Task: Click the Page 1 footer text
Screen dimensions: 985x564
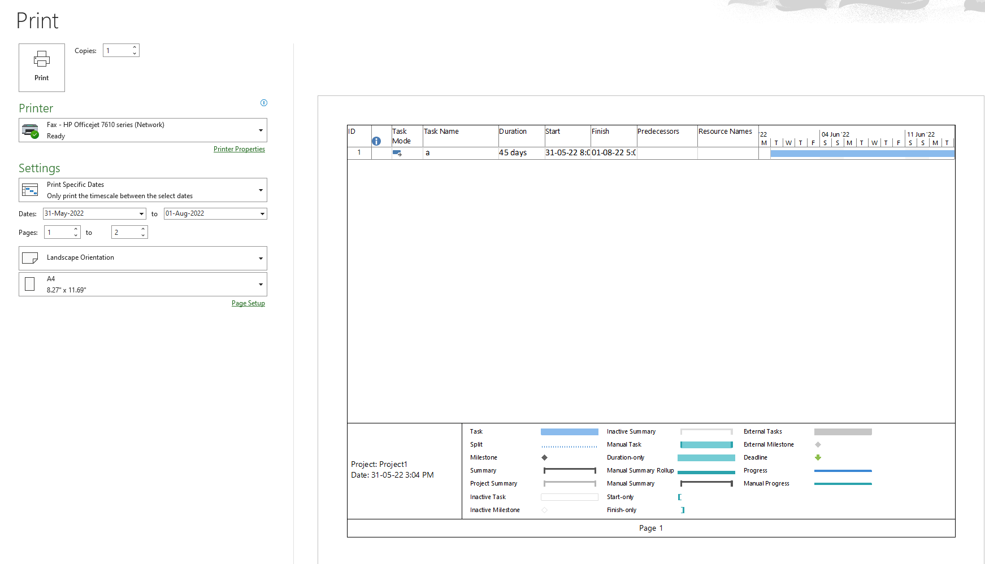Action: [651, 528]
